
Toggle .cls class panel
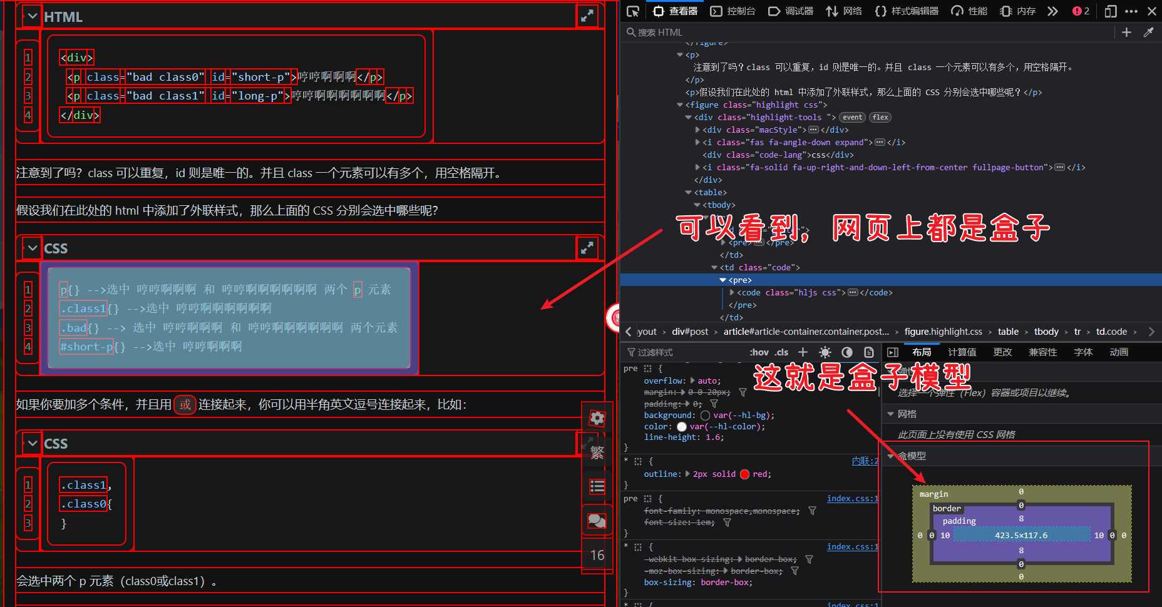[781, 352]
